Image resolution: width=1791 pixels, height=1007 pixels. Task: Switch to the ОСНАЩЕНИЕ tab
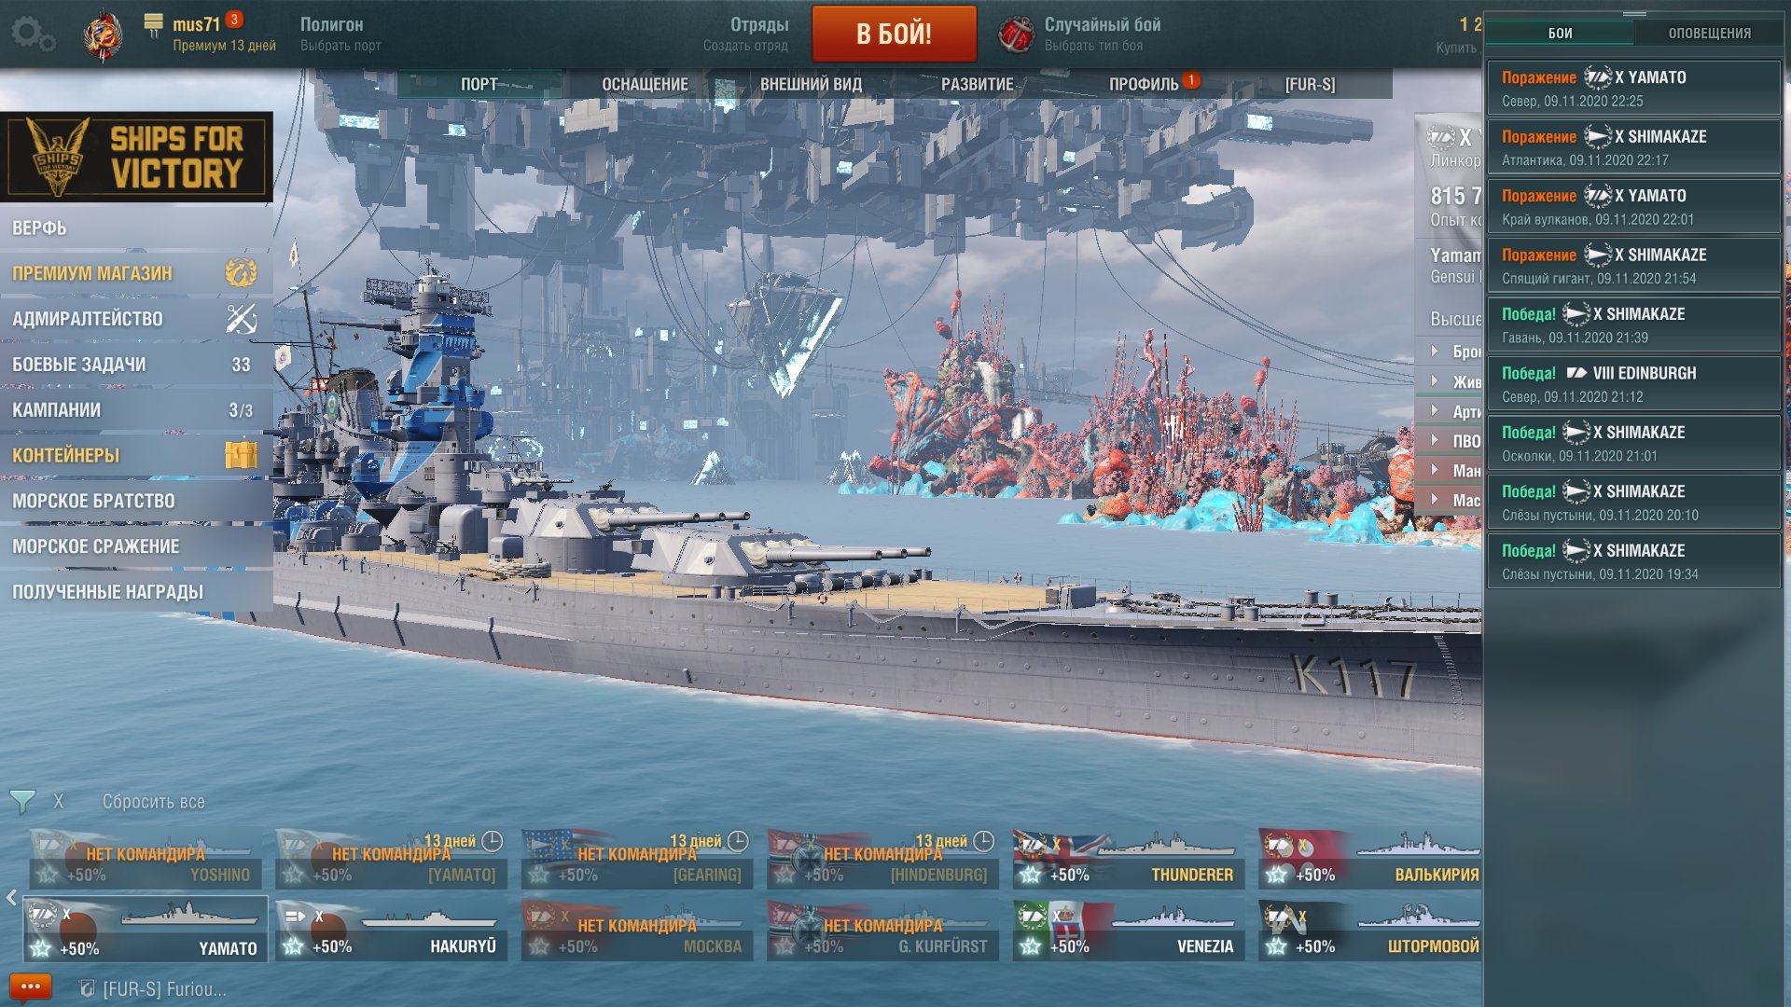point(645,84)
